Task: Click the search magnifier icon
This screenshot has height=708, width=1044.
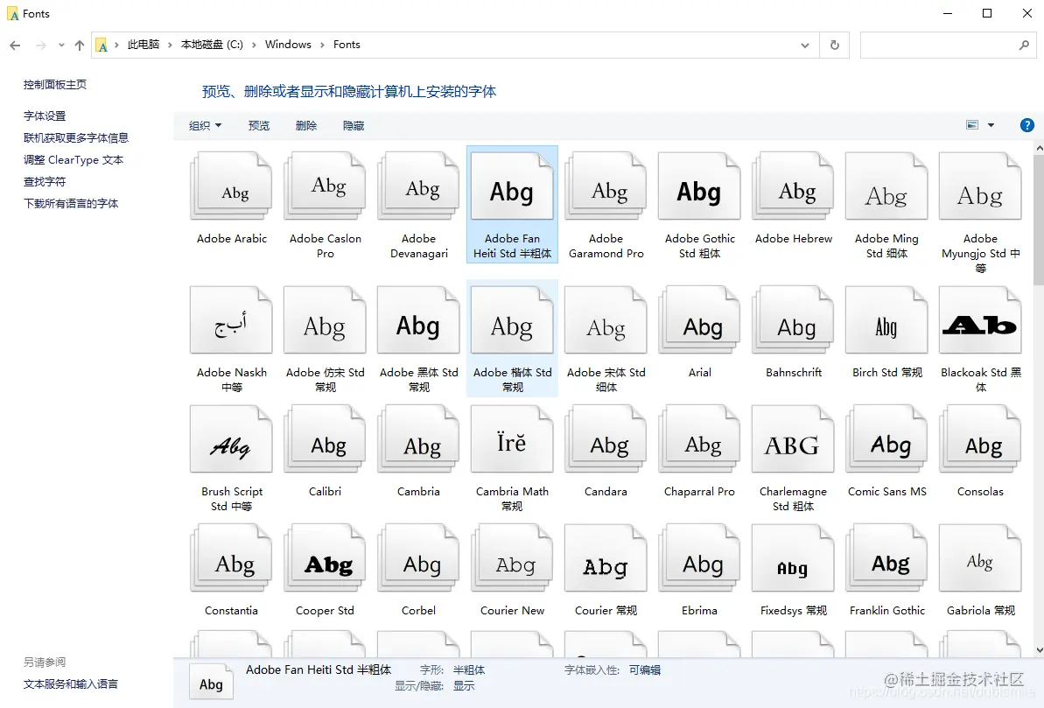Action: coord(1024,45)
